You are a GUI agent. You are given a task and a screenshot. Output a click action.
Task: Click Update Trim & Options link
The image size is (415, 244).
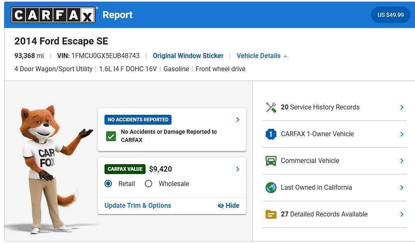click(138, 206)
